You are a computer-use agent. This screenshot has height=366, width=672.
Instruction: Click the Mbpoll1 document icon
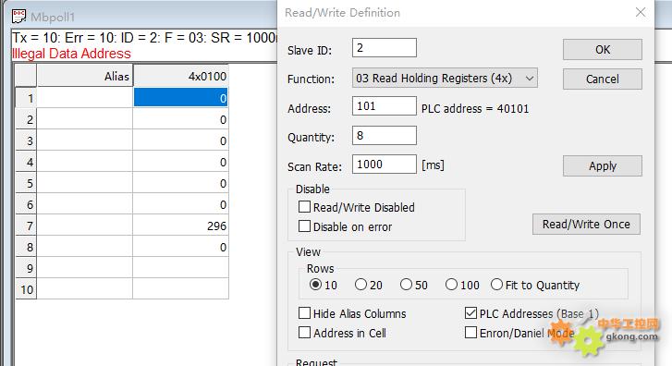tap(18, 17)
